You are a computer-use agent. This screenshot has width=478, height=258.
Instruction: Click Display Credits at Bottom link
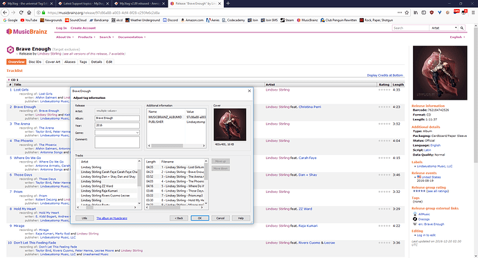[384, 75]
